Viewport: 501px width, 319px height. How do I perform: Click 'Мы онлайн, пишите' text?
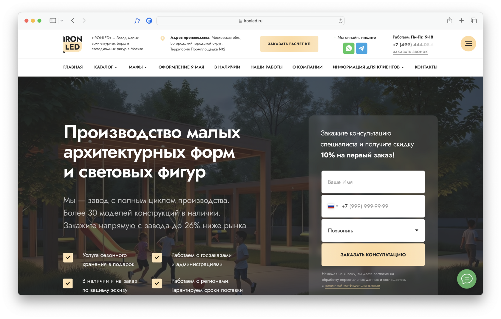click(357, 37)
